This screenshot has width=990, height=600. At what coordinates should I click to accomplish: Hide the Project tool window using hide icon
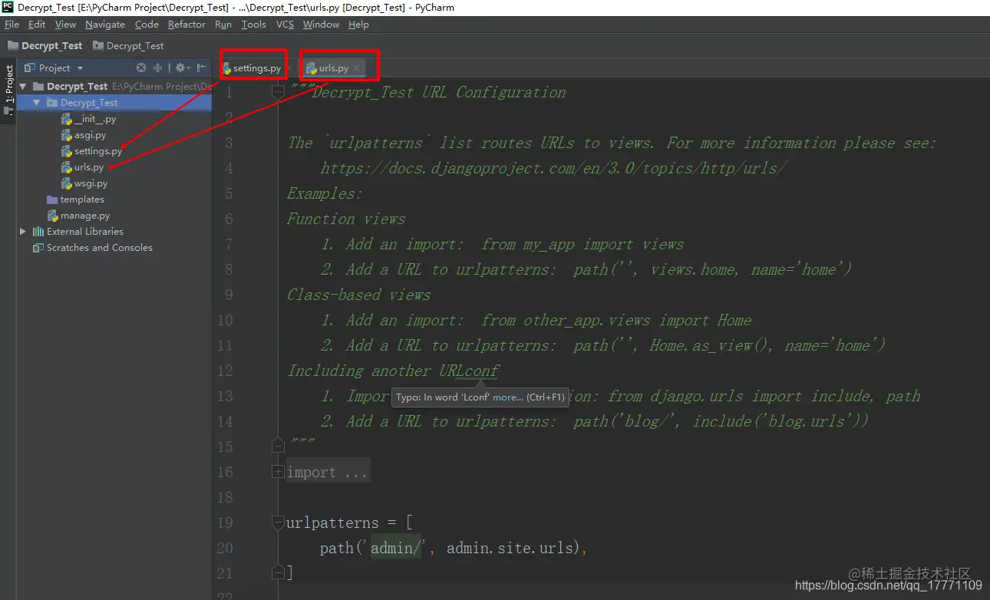202,68
